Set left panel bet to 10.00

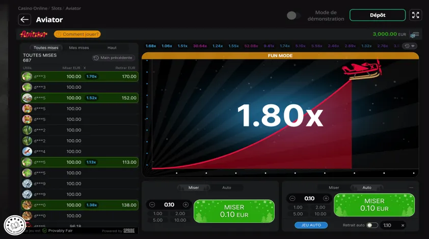click(180, 220)
